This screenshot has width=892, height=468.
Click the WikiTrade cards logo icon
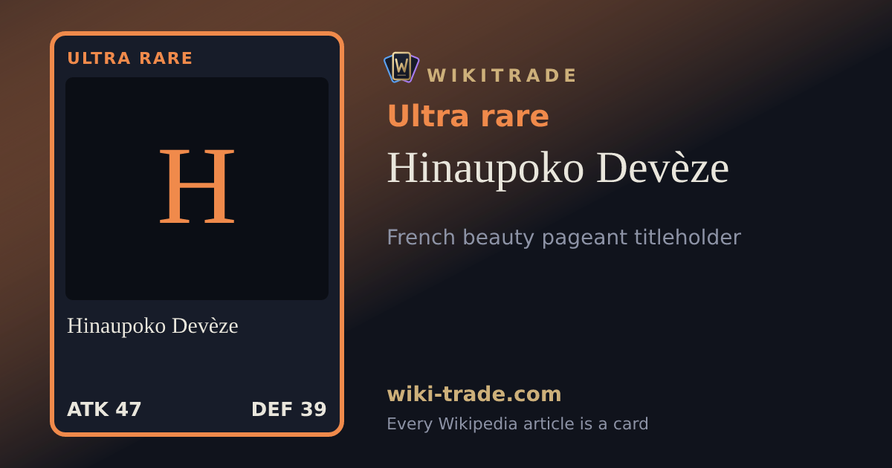401,67
